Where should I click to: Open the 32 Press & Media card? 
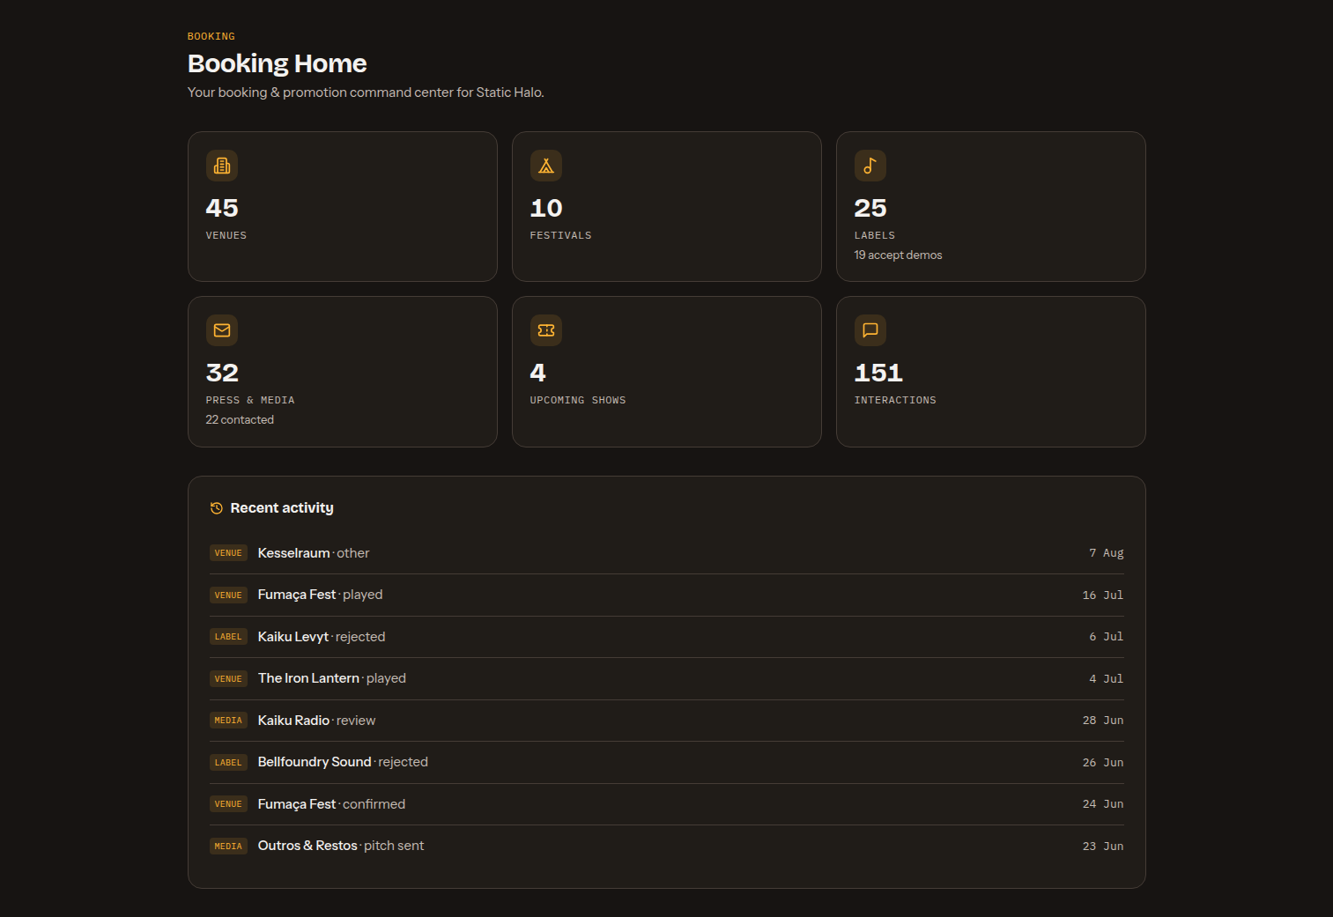343,372
